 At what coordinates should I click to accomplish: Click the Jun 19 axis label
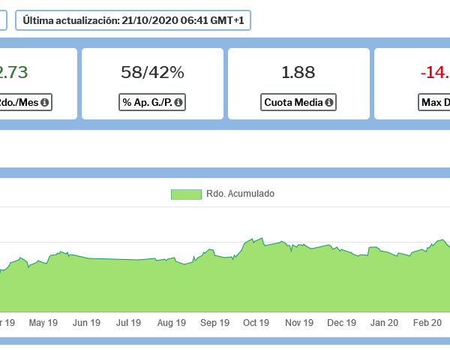(x=86, y=323)
